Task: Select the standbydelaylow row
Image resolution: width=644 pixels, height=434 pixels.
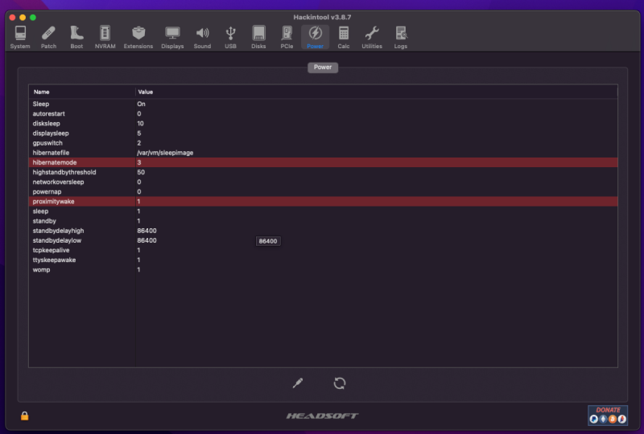Action: coord(324,240)
